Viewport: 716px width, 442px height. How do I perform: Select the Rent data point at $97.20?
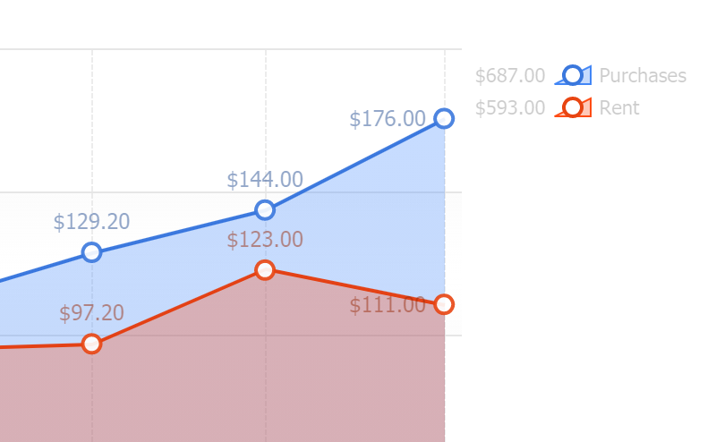point(91,344)
